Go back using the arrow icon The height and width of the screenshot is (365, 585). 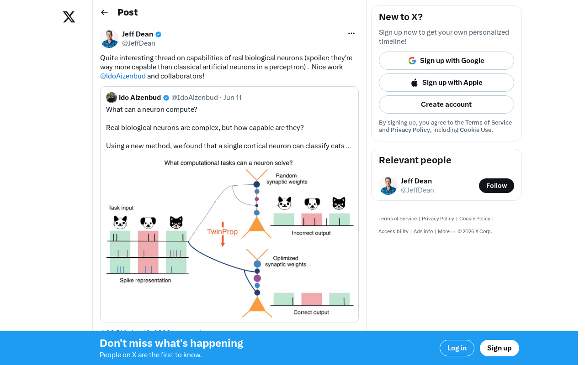click(x=104, y=12)
